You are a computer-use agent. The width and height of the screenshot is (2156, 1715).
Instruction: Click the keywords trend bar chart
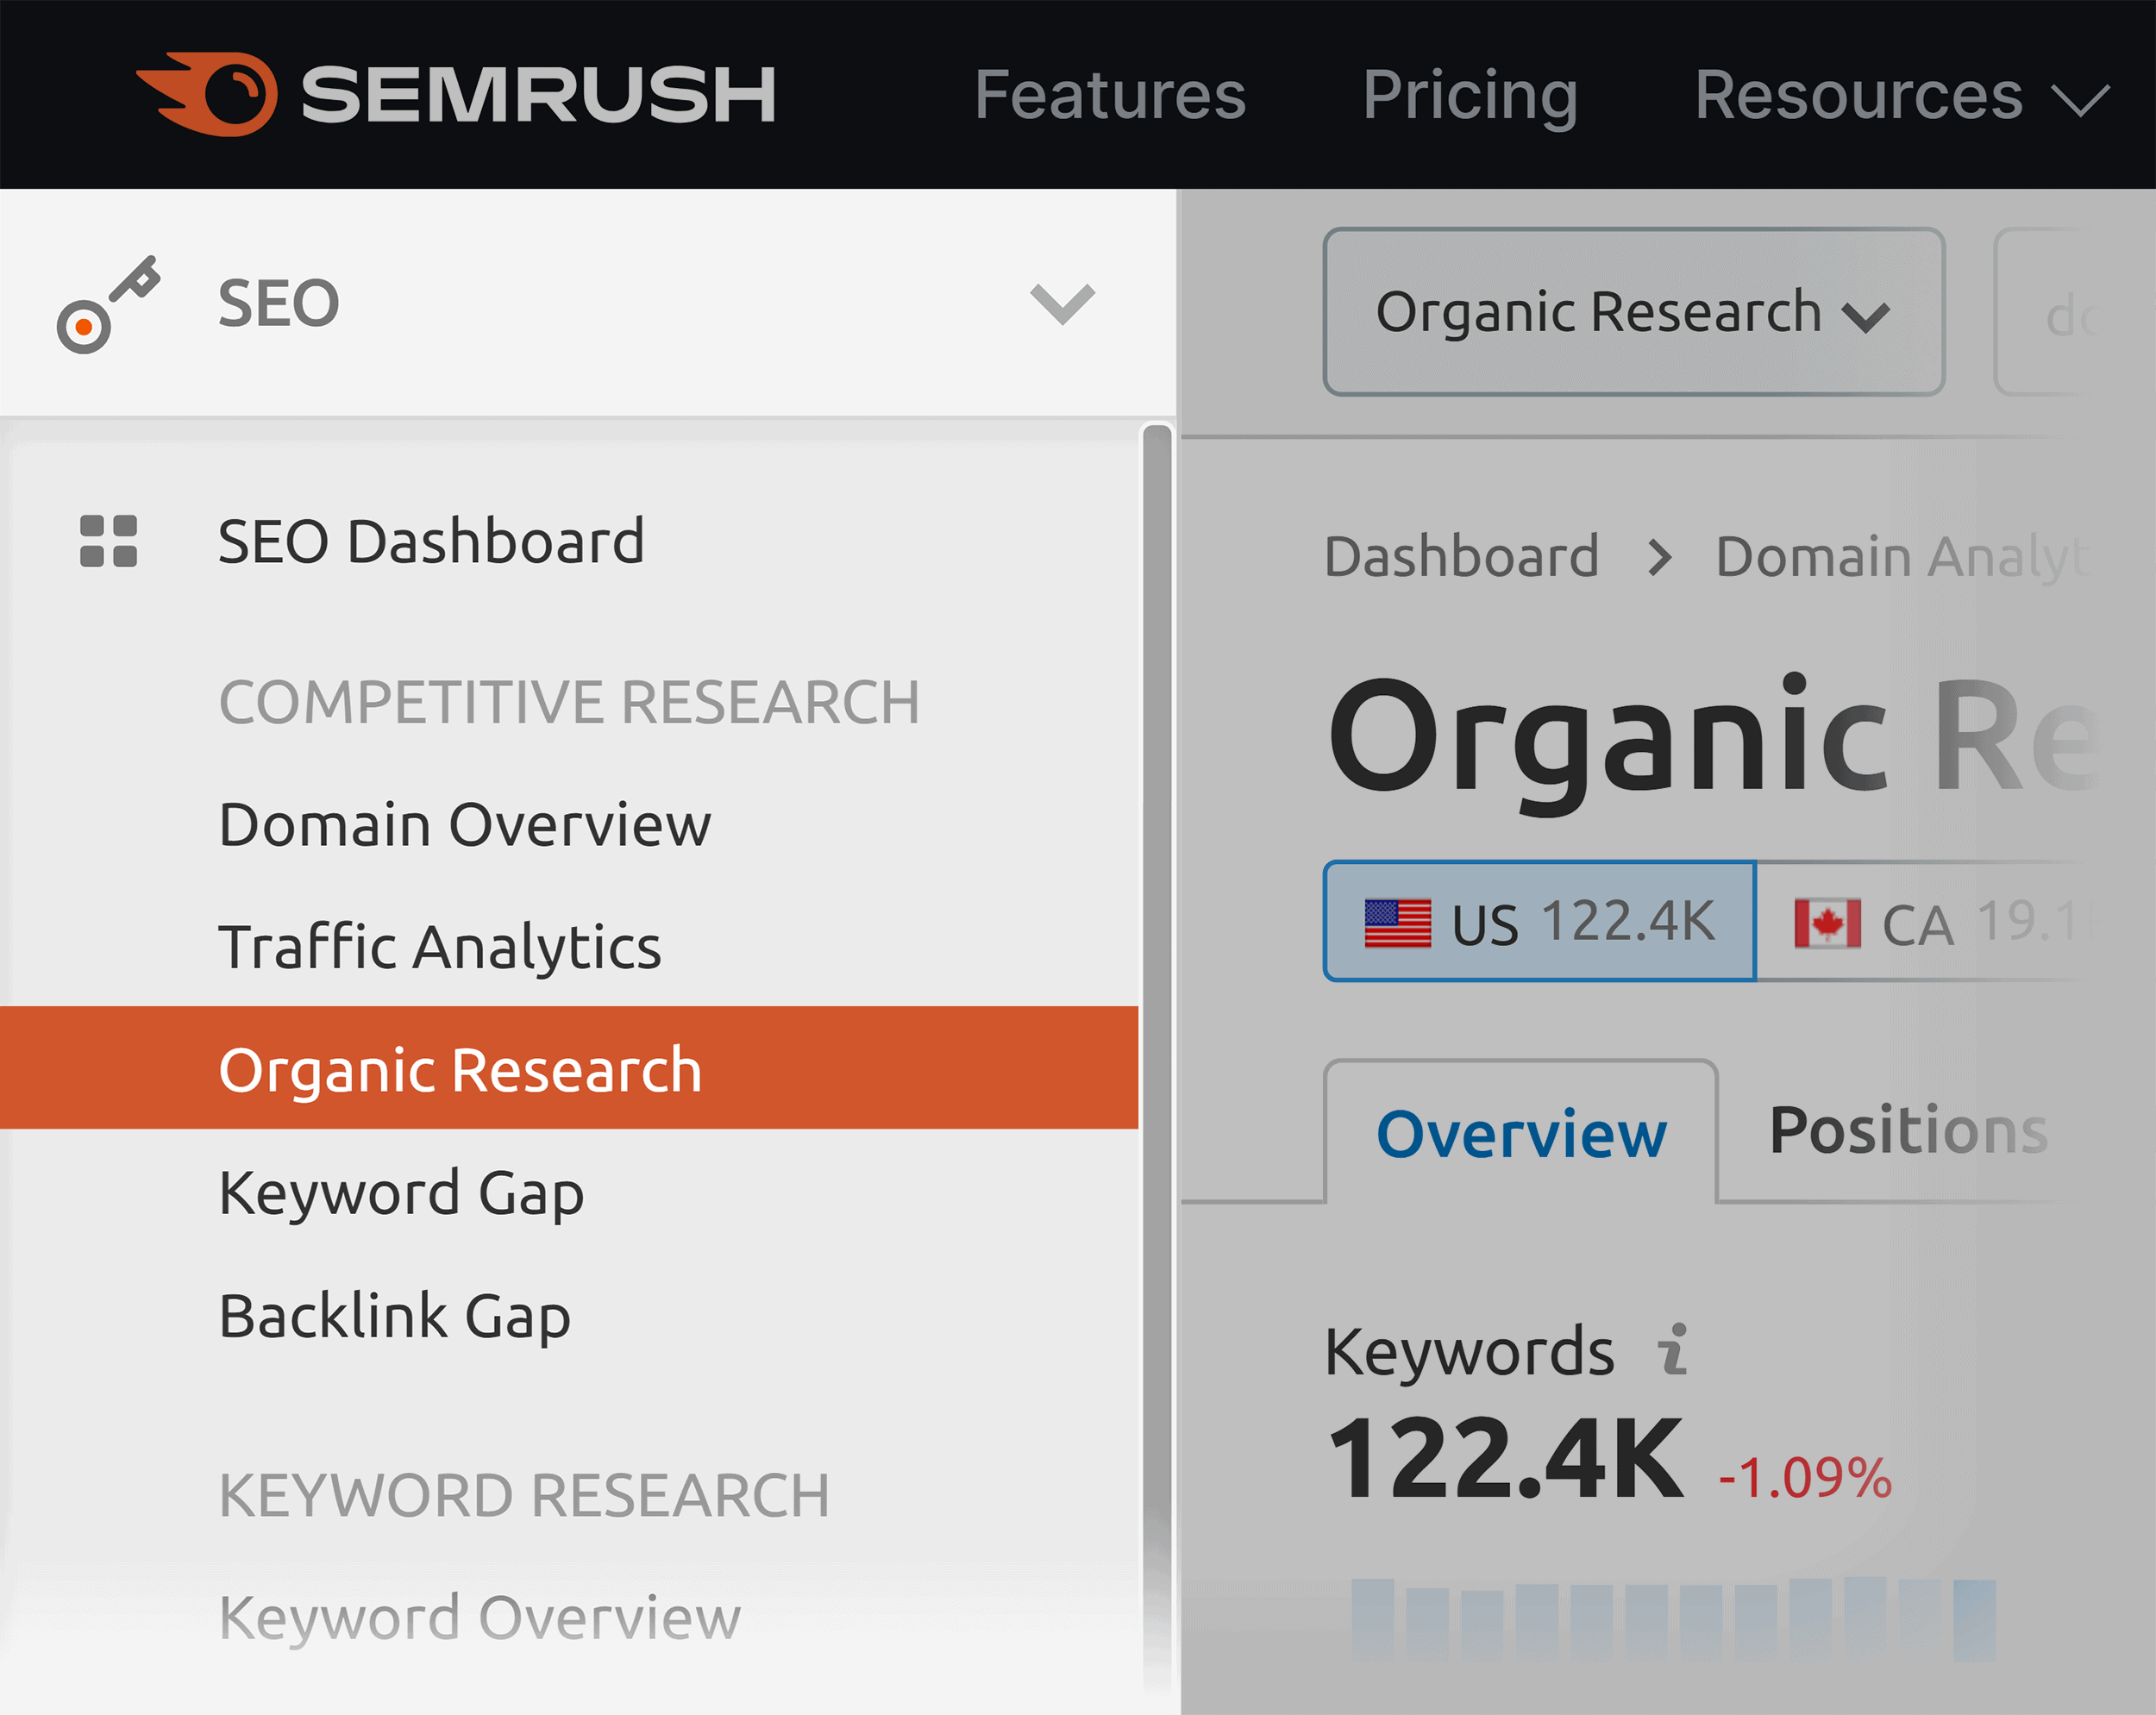point(1673,1620)
